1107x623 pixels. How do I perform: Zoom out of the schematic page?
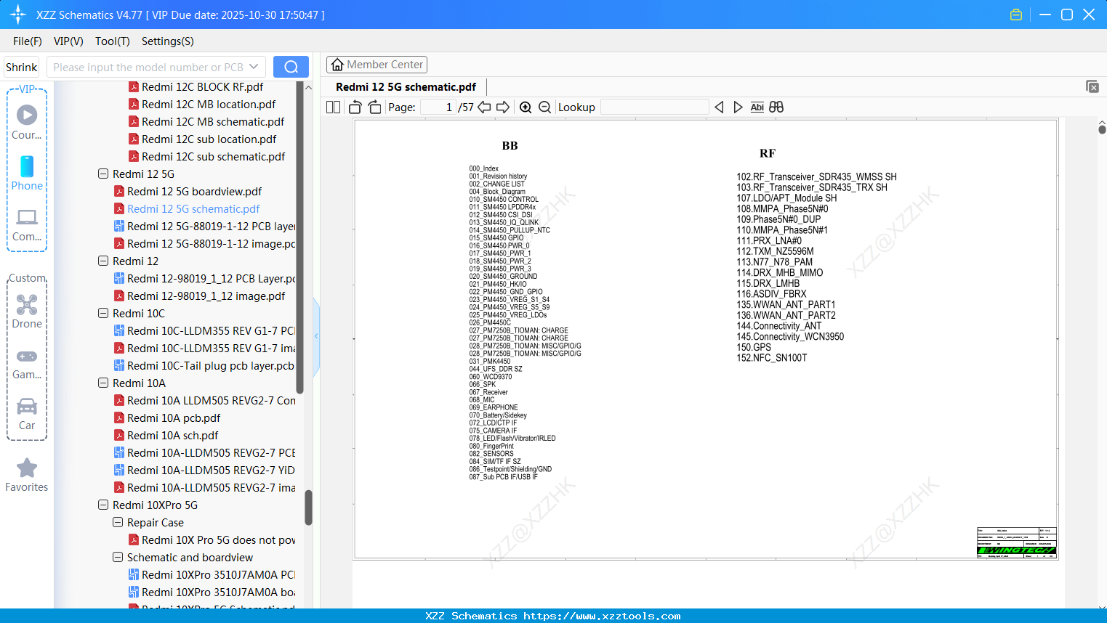[544, 107]
